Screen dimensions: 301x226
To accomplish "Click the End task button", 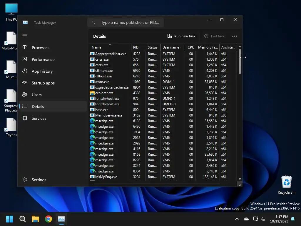I will [x=214, y=36].
